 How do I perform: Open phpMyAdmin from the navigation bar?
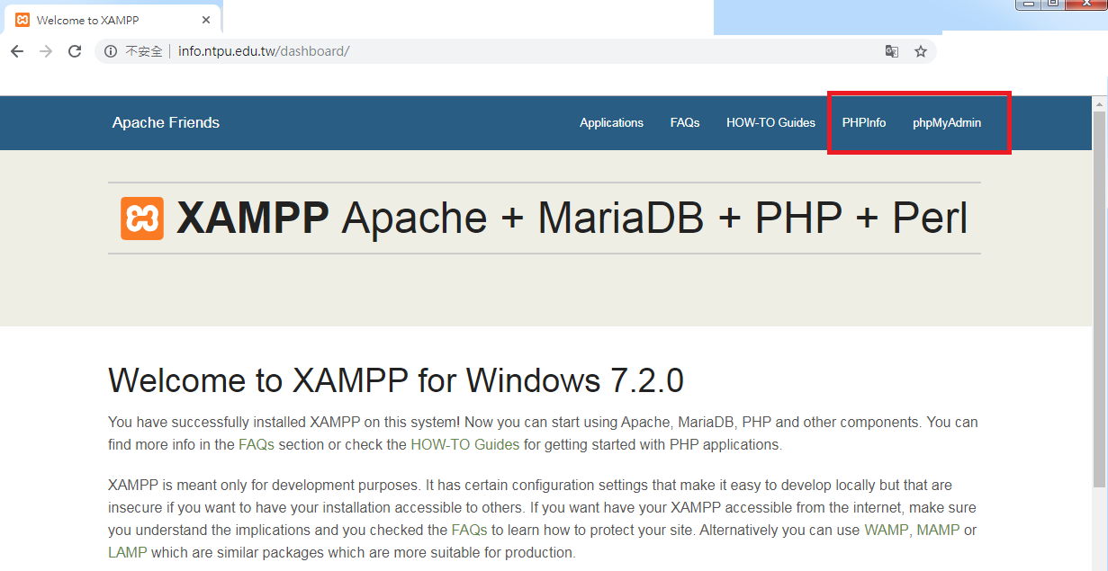coord(947,123)
